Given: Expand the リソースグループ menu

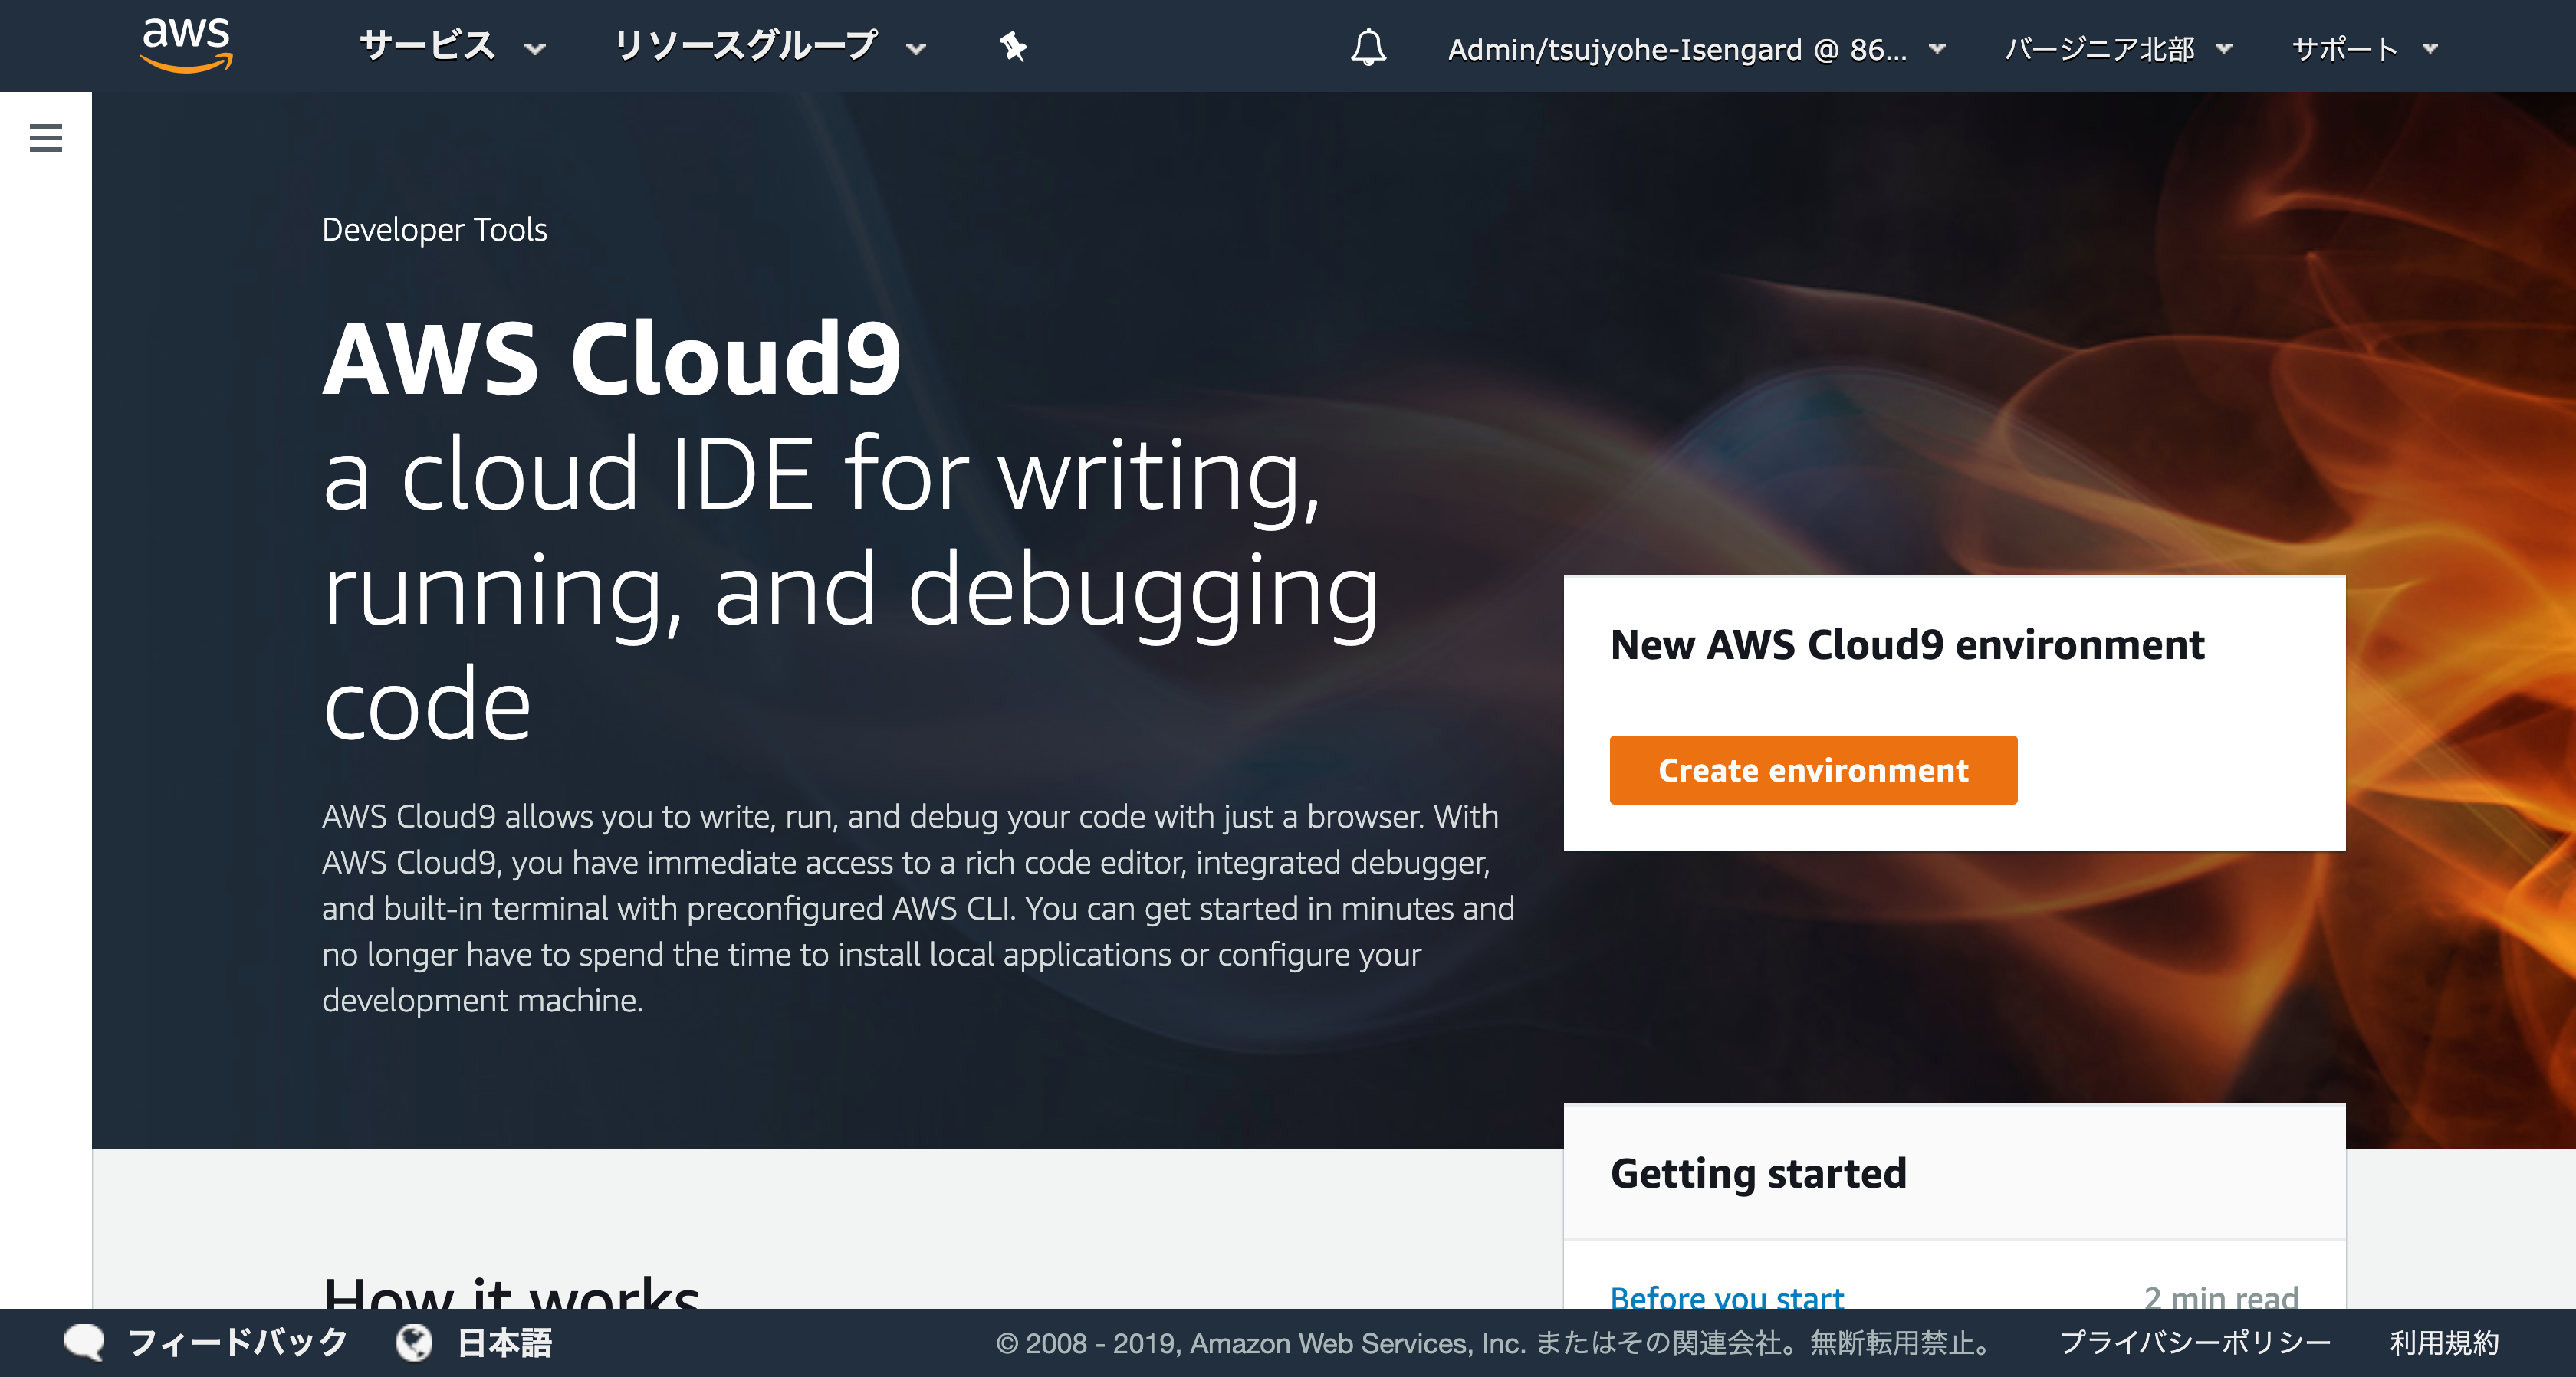Looking at the screenshot, I should (x=770, y=47).
